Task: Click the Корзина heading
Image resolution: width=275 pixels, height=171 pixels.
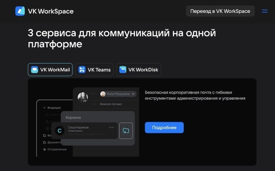Action: pyautogui.click(x=73, y=118)
